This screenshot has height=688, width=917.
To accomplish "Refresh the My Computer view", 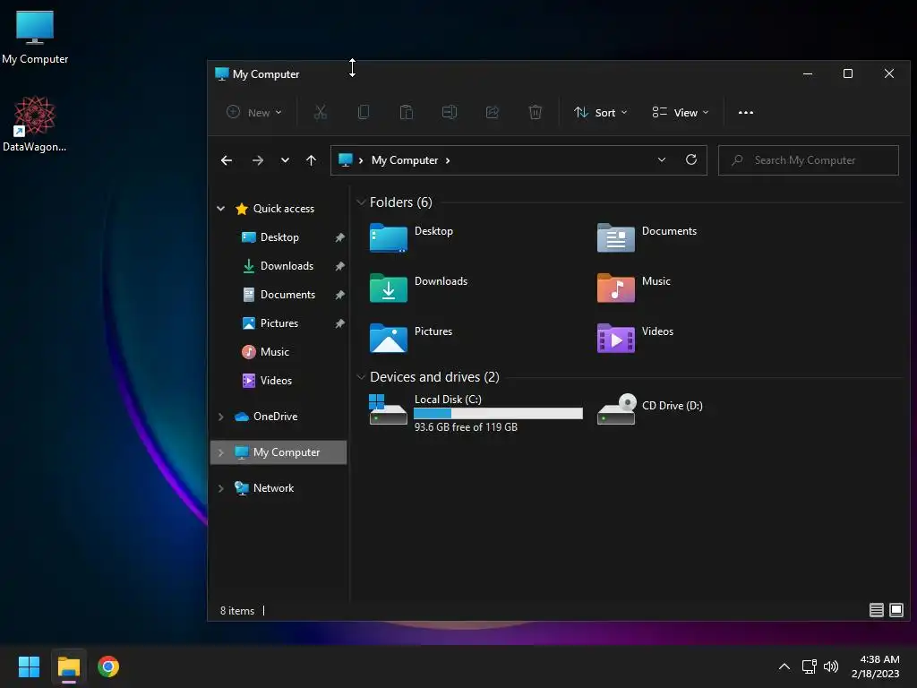I will (x=691, y=159).
